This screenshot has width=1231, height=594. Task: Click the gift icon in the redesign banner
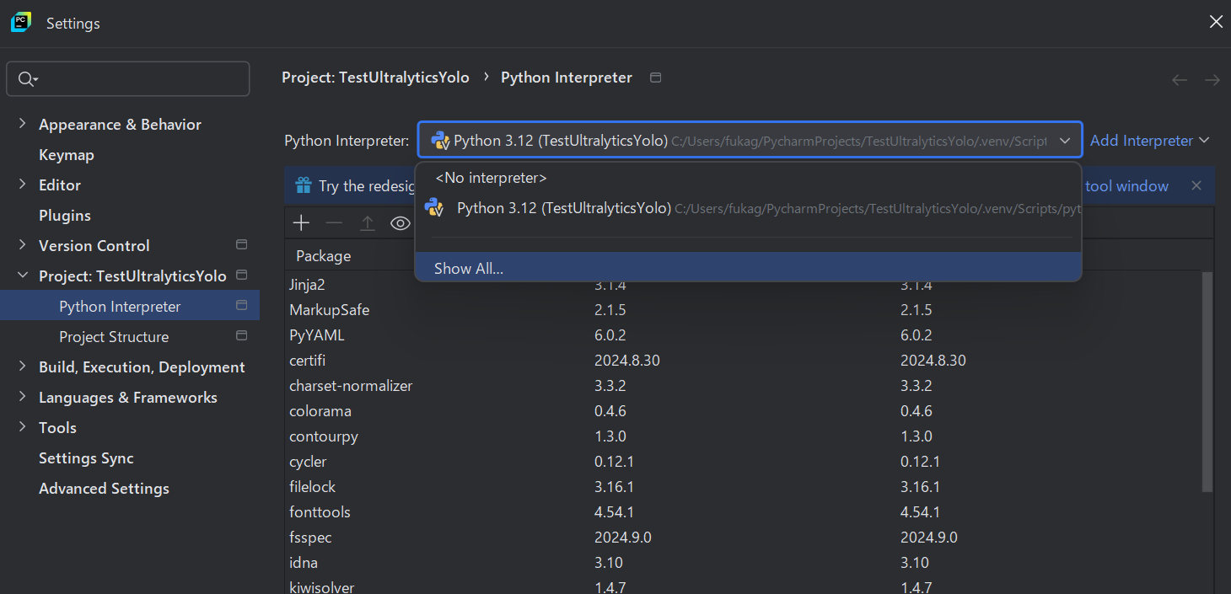click(x=304, y=185)
